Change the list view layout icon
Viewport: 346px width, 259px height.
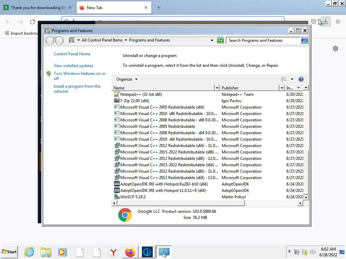click(x=284, y=79)
